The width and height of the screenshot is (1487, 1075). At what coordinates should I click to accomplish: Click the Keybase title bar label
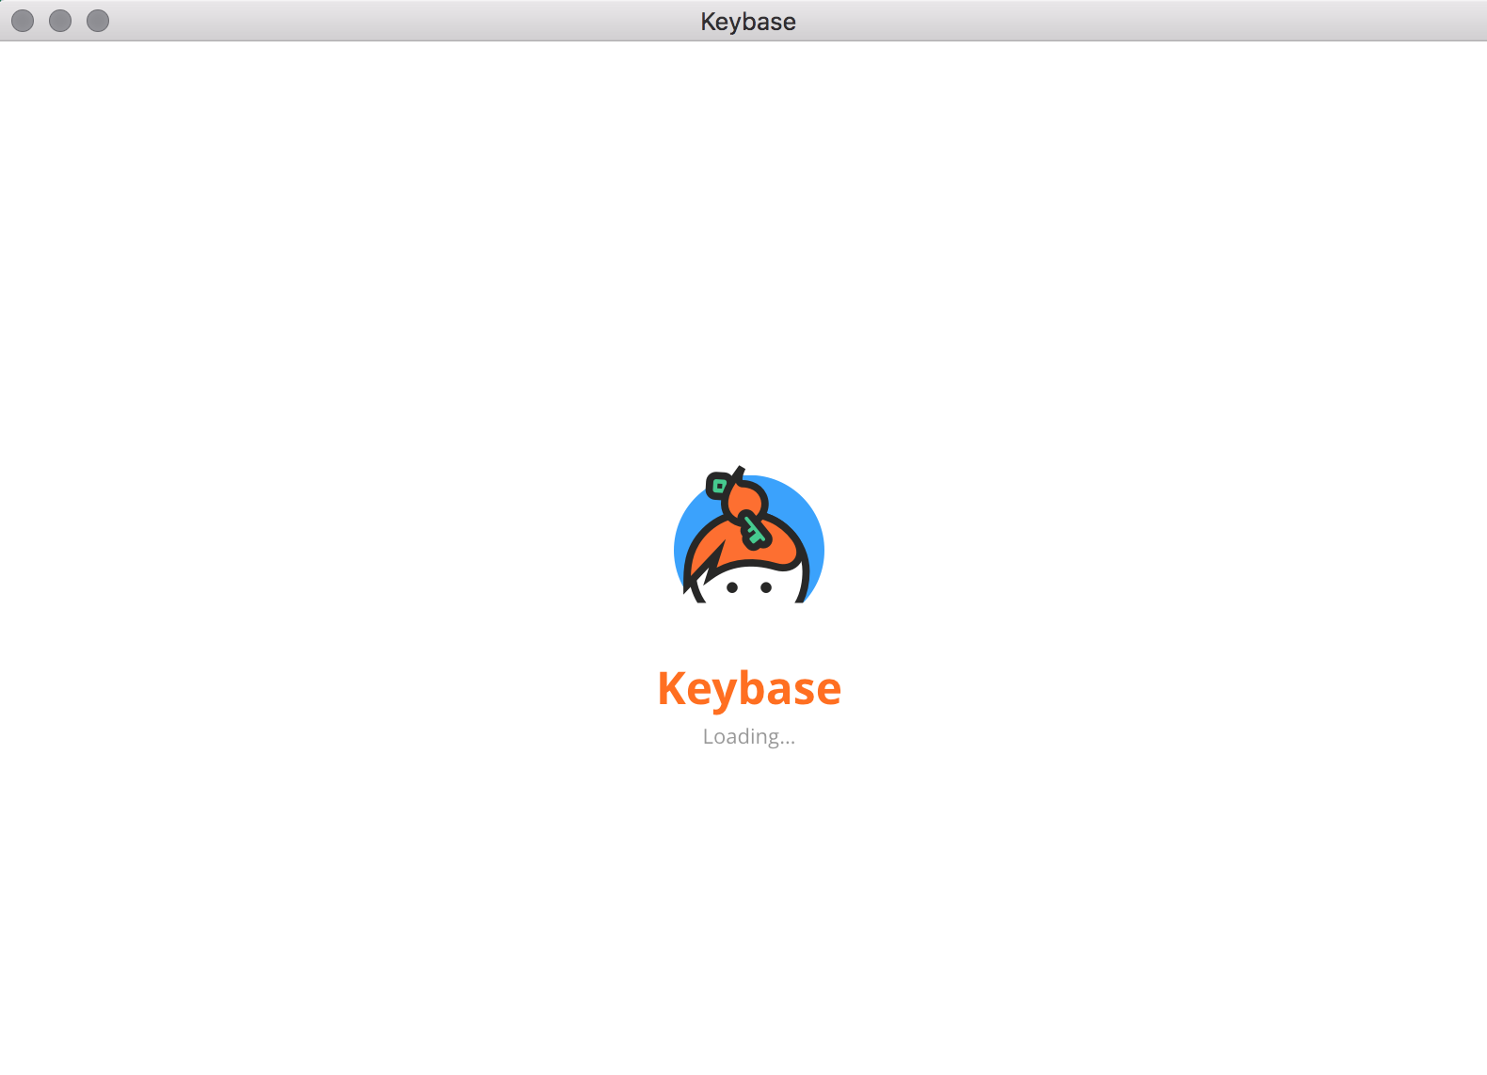point(748,22)
